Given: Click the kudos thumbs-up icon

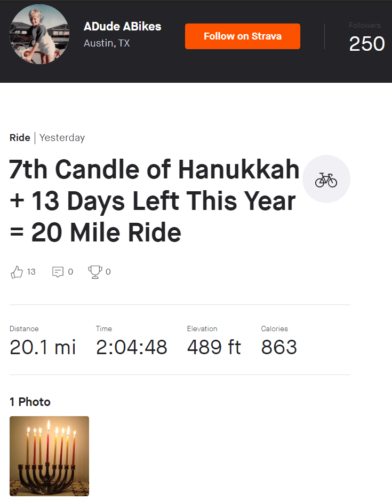Looking at the screenshot, I should [17, 272].
